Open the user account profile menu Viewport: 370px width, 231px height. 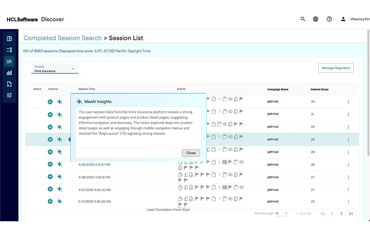point(343,19)
